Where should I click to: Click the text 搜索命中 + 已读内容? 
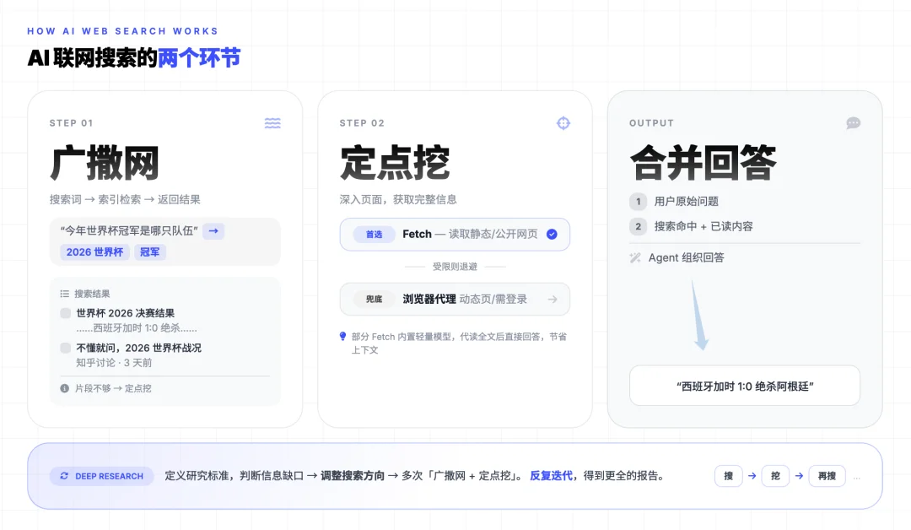tap(703, 226)
